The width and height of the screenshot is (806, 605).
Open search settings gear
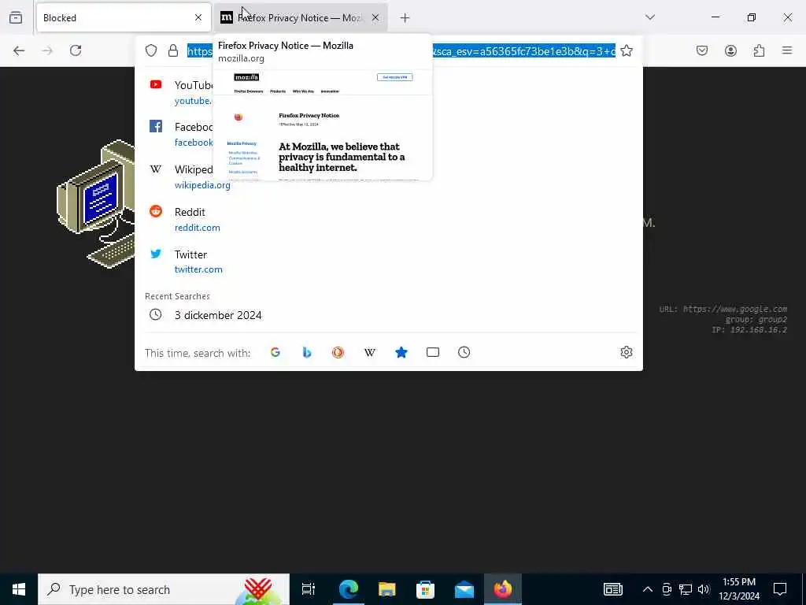(x=626, y=352)
